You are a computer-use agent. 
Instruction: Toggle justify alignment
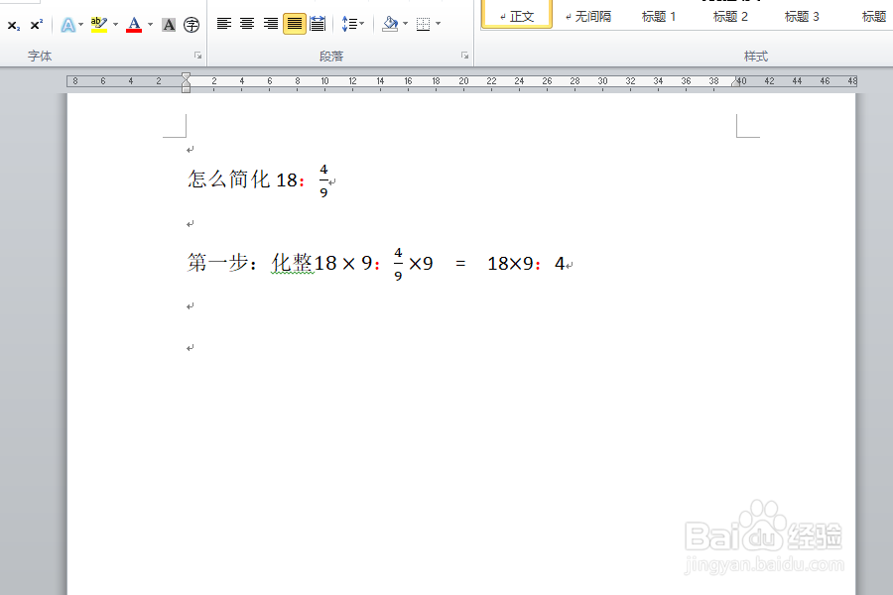click(x=295, y=24)
